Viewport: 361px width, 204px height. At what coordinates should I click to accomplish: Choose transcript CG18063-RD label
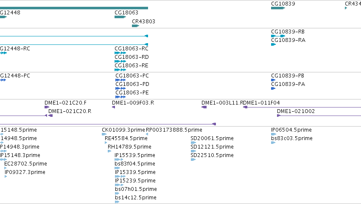point(132,57)
